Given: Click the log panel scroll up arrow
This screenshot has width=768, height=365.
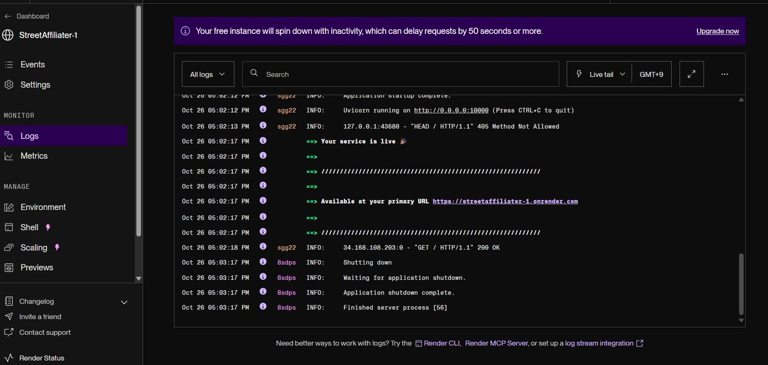Looking at the screenshot, I should coord(741,99).
